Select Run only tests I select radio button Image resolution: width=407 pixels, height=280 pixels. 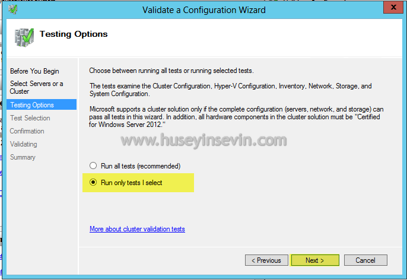93,182
